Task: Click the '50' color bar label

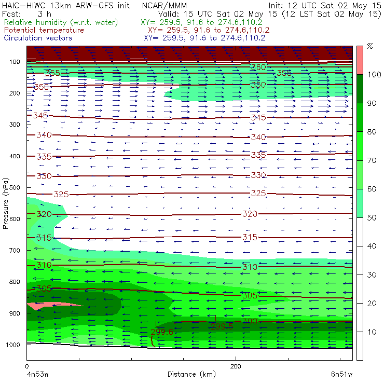Action: tap(372, 217)
